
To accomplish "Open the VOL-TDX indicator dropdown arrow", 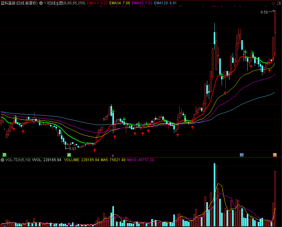I will 2,160.
